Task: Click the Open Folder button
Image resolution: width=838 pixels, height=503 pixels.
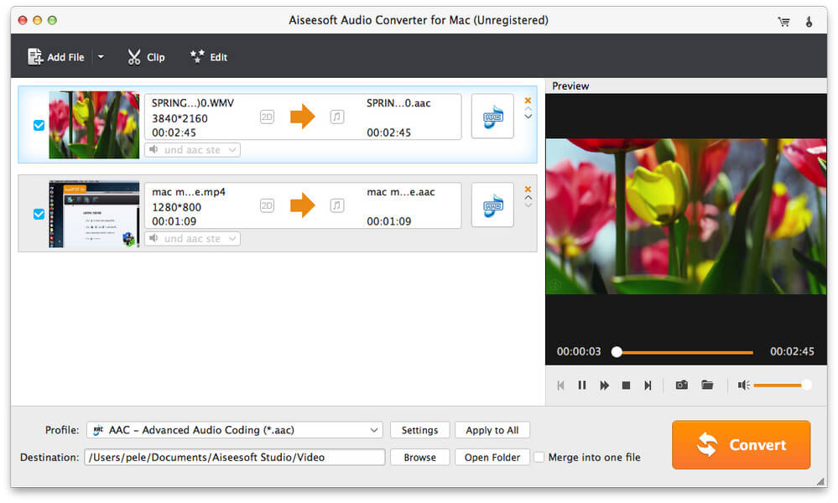Action: [x=492, y=457]
